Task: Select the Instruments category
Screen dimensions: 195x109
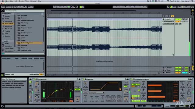Action: tap(9, 21)
